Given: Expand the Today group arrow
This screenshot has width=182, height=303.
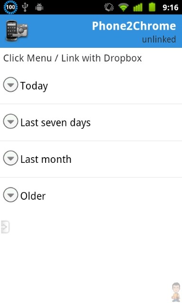Looking at the screenshot, I should (x=10, y=85).
